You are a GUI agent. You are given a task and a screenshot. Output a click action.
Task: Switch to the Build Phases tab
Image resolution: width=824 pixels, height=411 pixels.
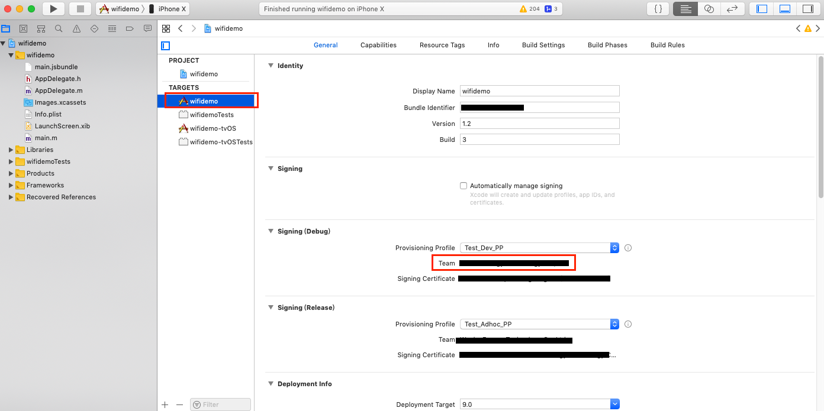point(607,45)
